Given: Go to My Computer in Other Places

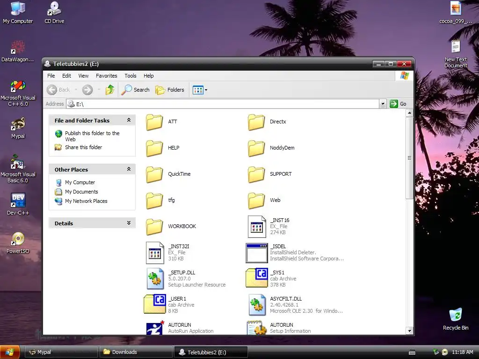Looking at the screenshot, I should [80, 182].
